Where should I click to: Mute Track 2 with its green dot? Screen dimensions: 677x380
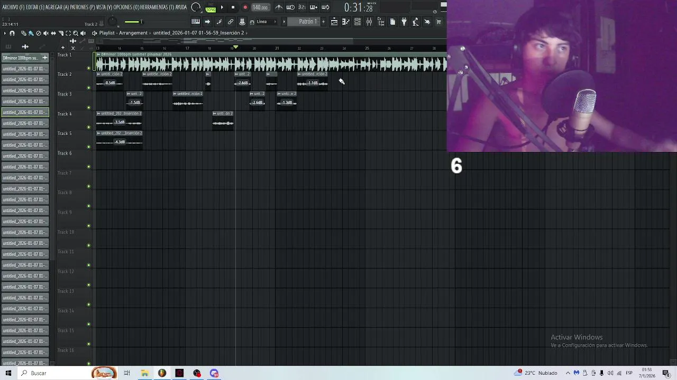click(x=88, y=88)
